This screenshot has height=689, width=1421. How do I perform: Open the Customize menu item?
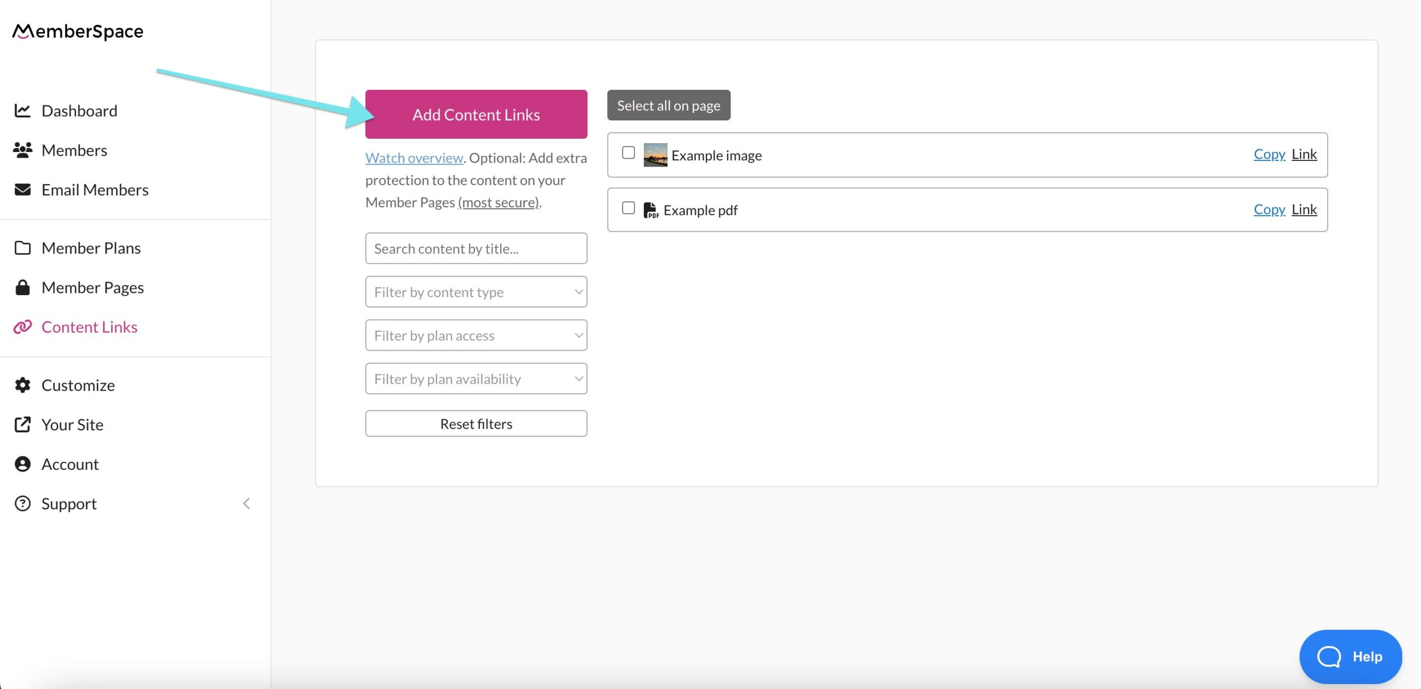coord(78,385)
